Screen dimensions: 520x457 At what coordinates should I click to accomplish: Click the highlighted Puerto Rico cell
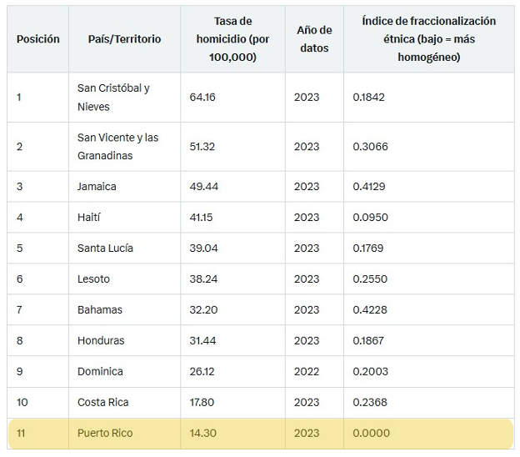pos(105,434)
